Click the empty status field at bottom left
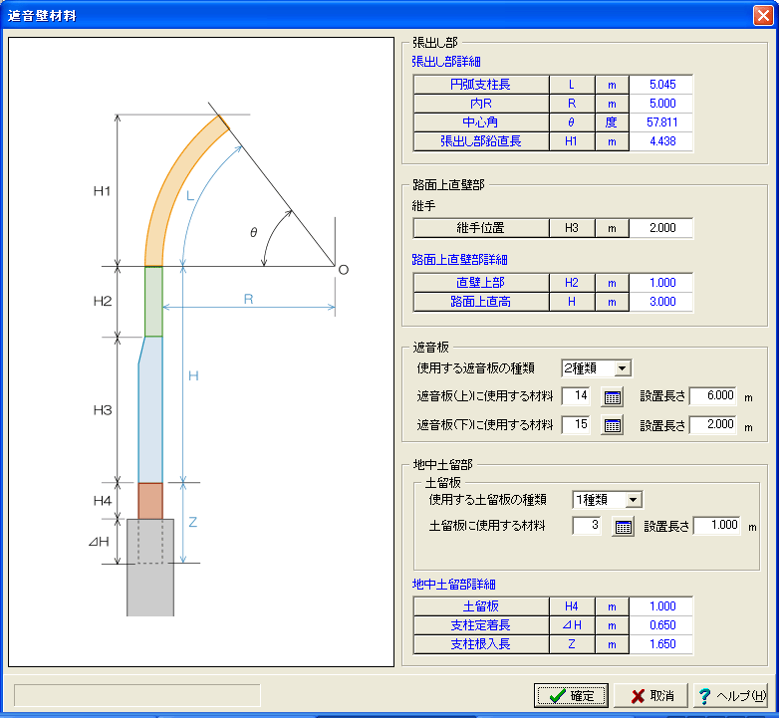 point(137,695)
